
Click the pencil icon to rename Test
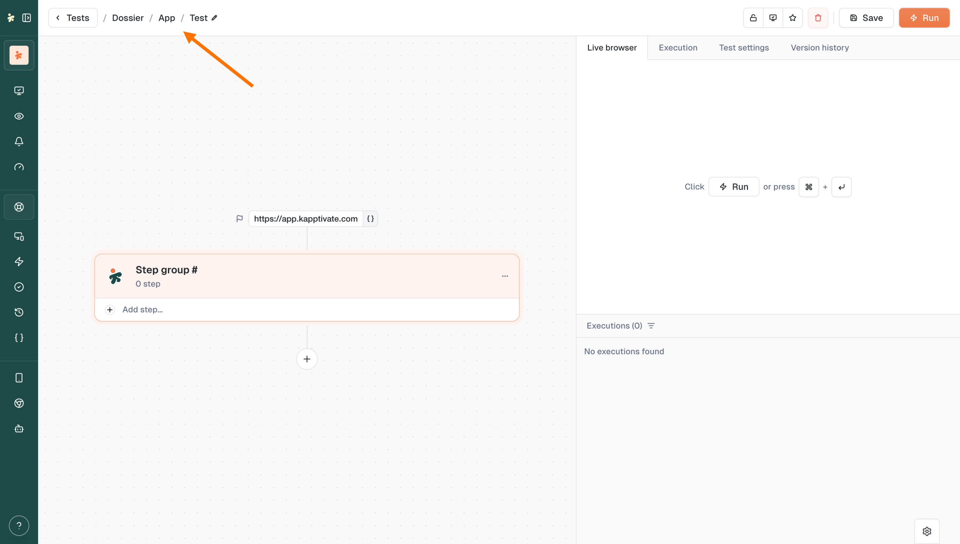[x=214, y=18]
